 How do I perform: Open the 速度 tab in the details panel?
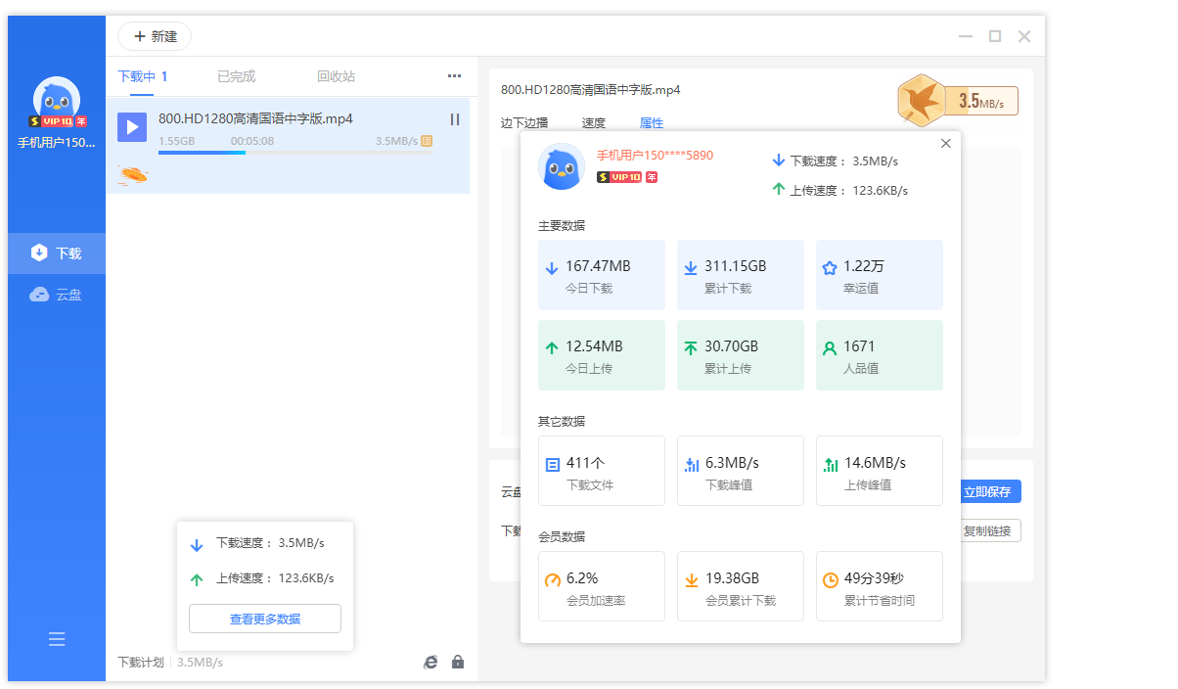[594, 123]
